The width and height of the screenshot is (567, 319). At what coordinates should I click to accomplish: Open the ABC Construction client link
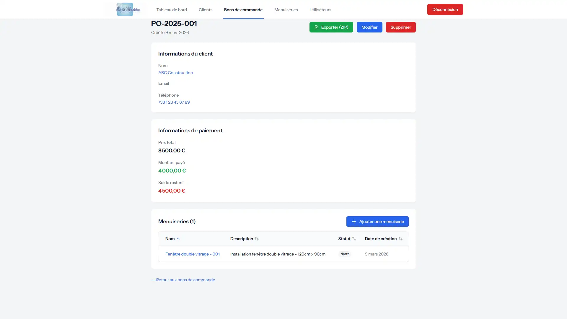tap(175, 73)
